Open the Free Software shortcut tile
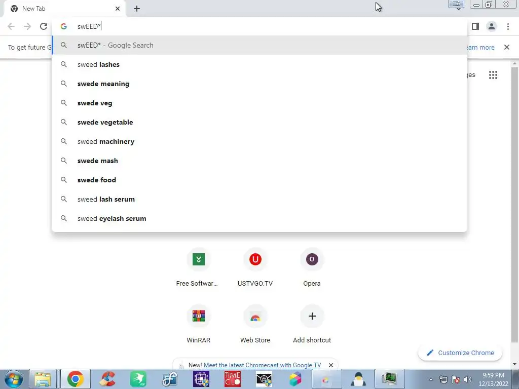 pyautogui.click(x=198, y=267)
